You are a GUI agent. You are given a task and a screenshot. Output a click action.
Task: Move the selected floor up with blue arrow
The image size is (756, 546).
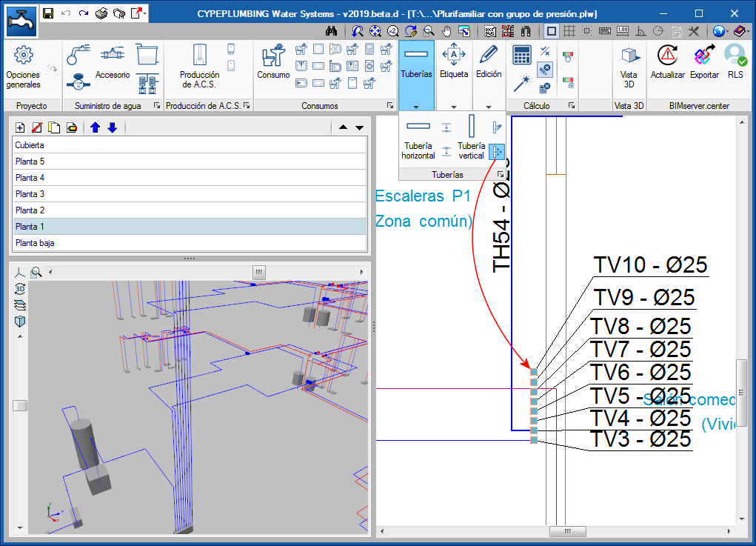pyautogui.click(x=95, y=127)
